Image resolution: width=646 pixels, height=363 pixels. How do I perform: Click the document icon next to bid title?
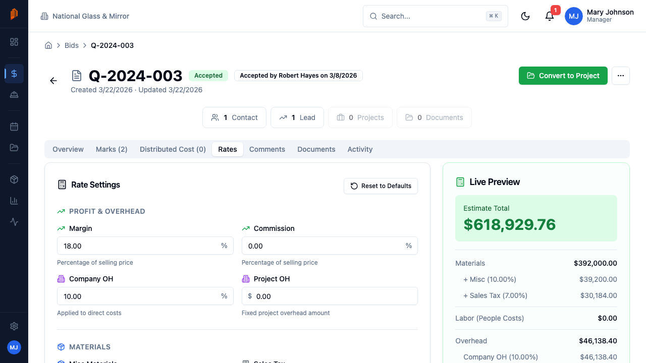tap(77, 76)
